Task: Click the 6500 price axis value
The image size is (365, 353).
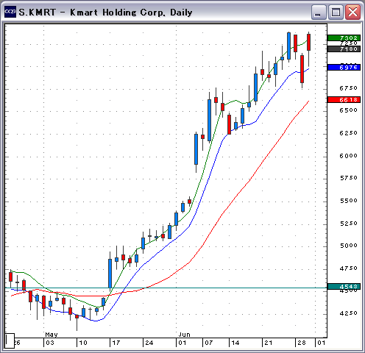Action: [348, 110]
